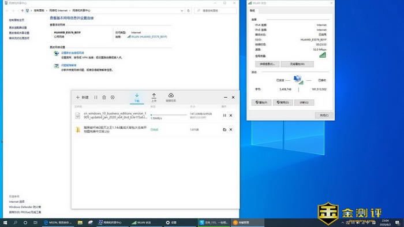The width and height of the screenshot is (404, 227).
Task: Click the trash delete icon in toolbar
Action: (104, 97)
